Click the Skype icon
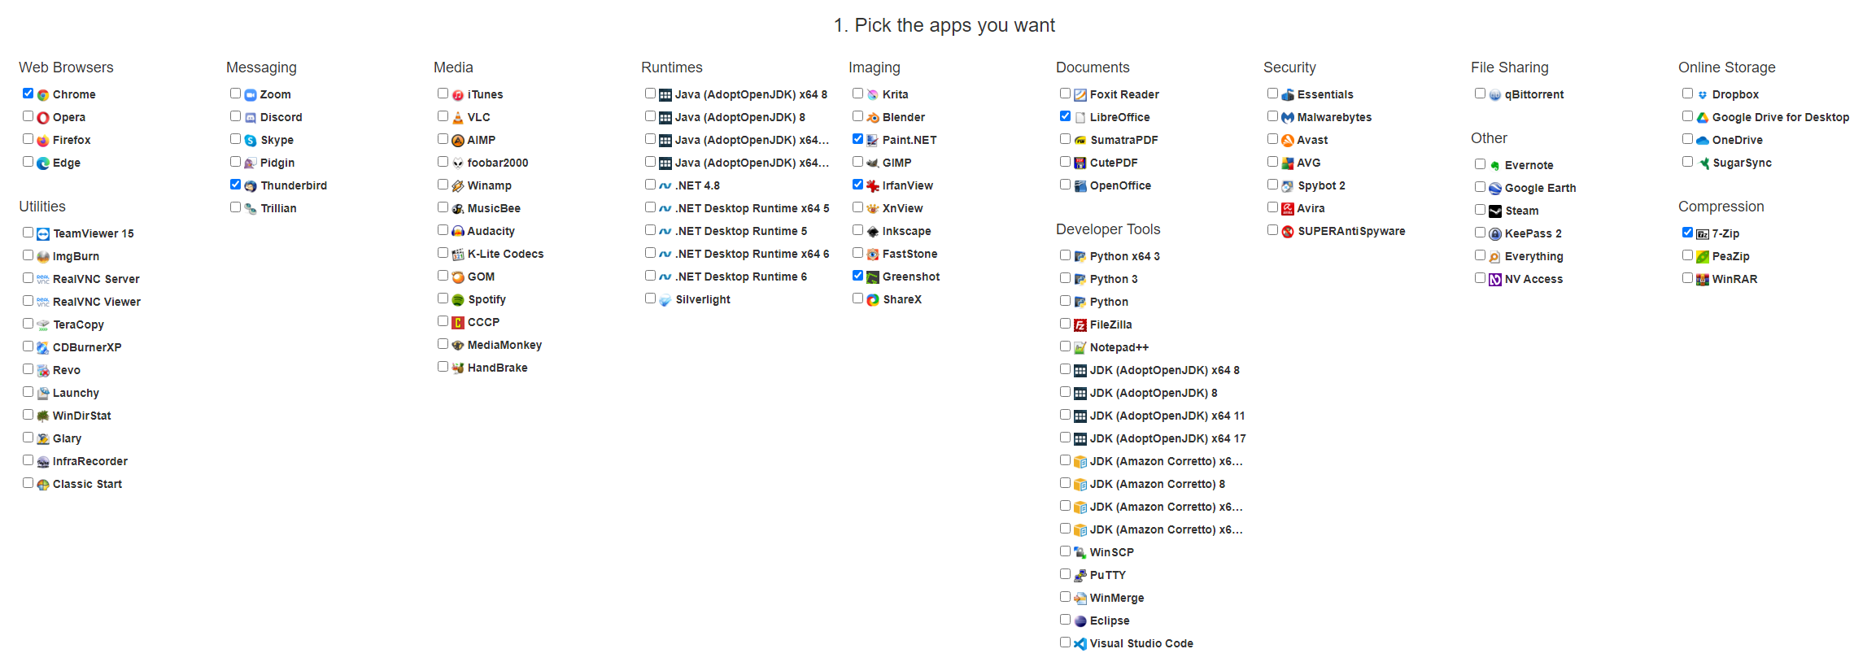 251,141
